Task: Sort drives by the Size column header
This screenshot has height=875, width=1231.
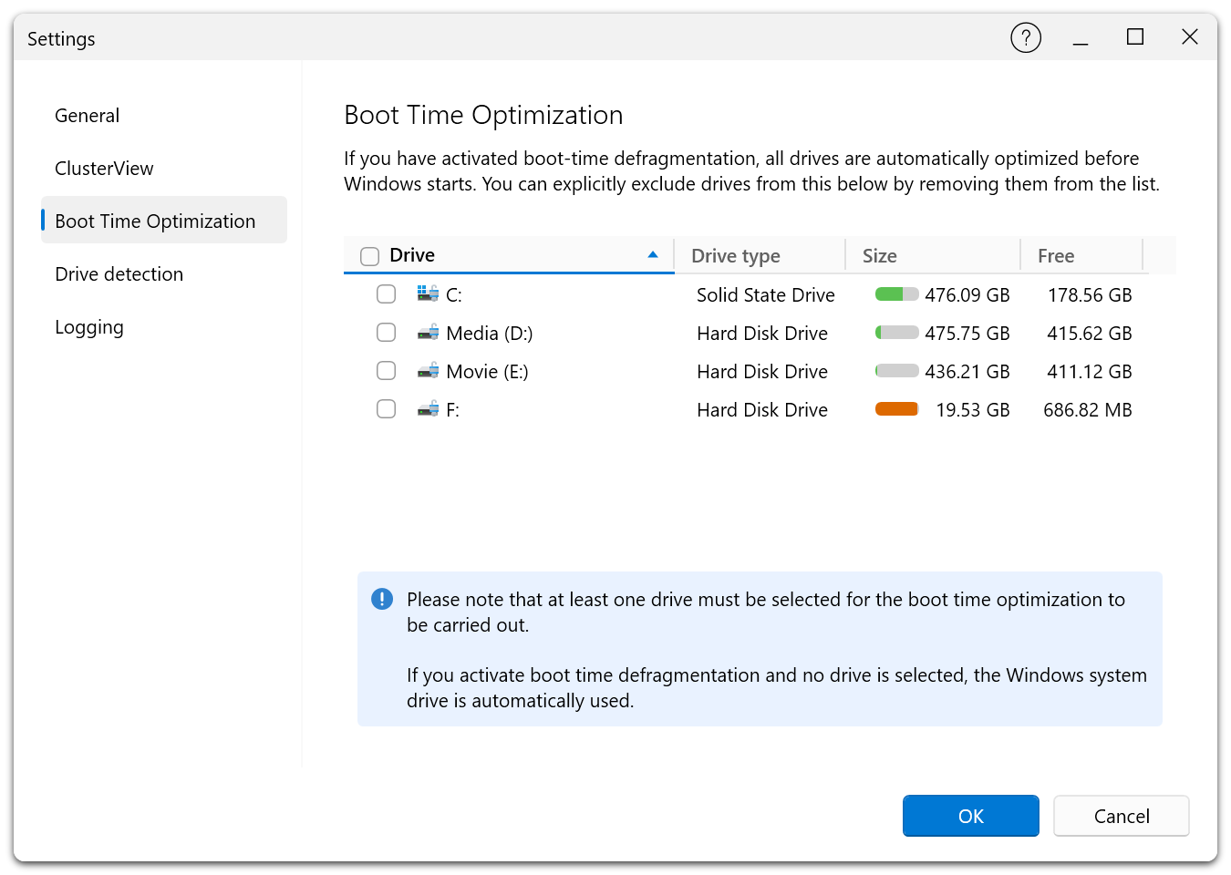Action: [x=879, y=255]
